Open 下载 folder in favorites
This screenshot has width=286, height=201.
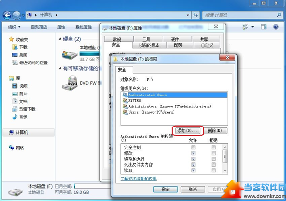pos(20,47)
